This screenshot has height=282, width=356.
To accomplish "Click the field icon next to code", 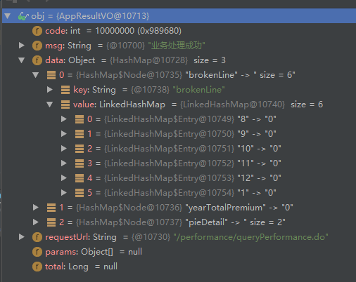I will [x=37, y=31].
